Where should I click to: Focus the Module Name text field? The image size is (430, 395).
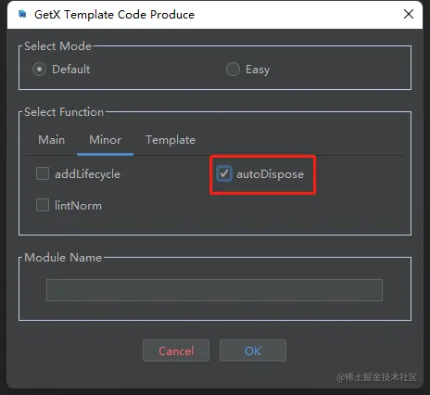214,290
